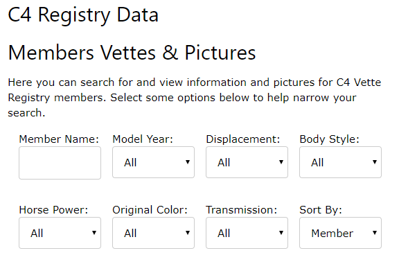The image size is (399, 262).
Task: Click the arrow icon in Horse Power
Action: click(x=94, y=233)
